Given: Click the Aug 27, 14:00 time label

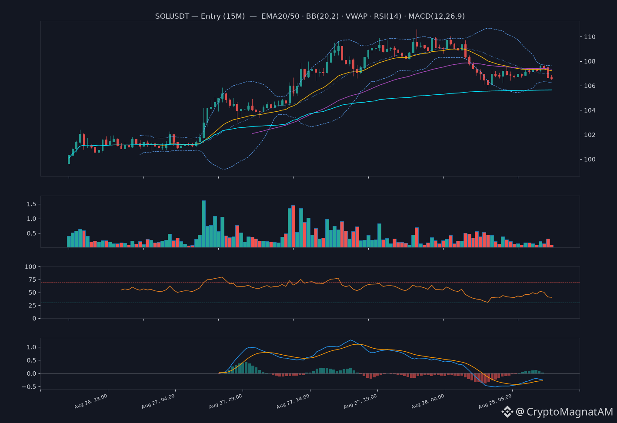Looking at the screenshot, I should [293, 401].
